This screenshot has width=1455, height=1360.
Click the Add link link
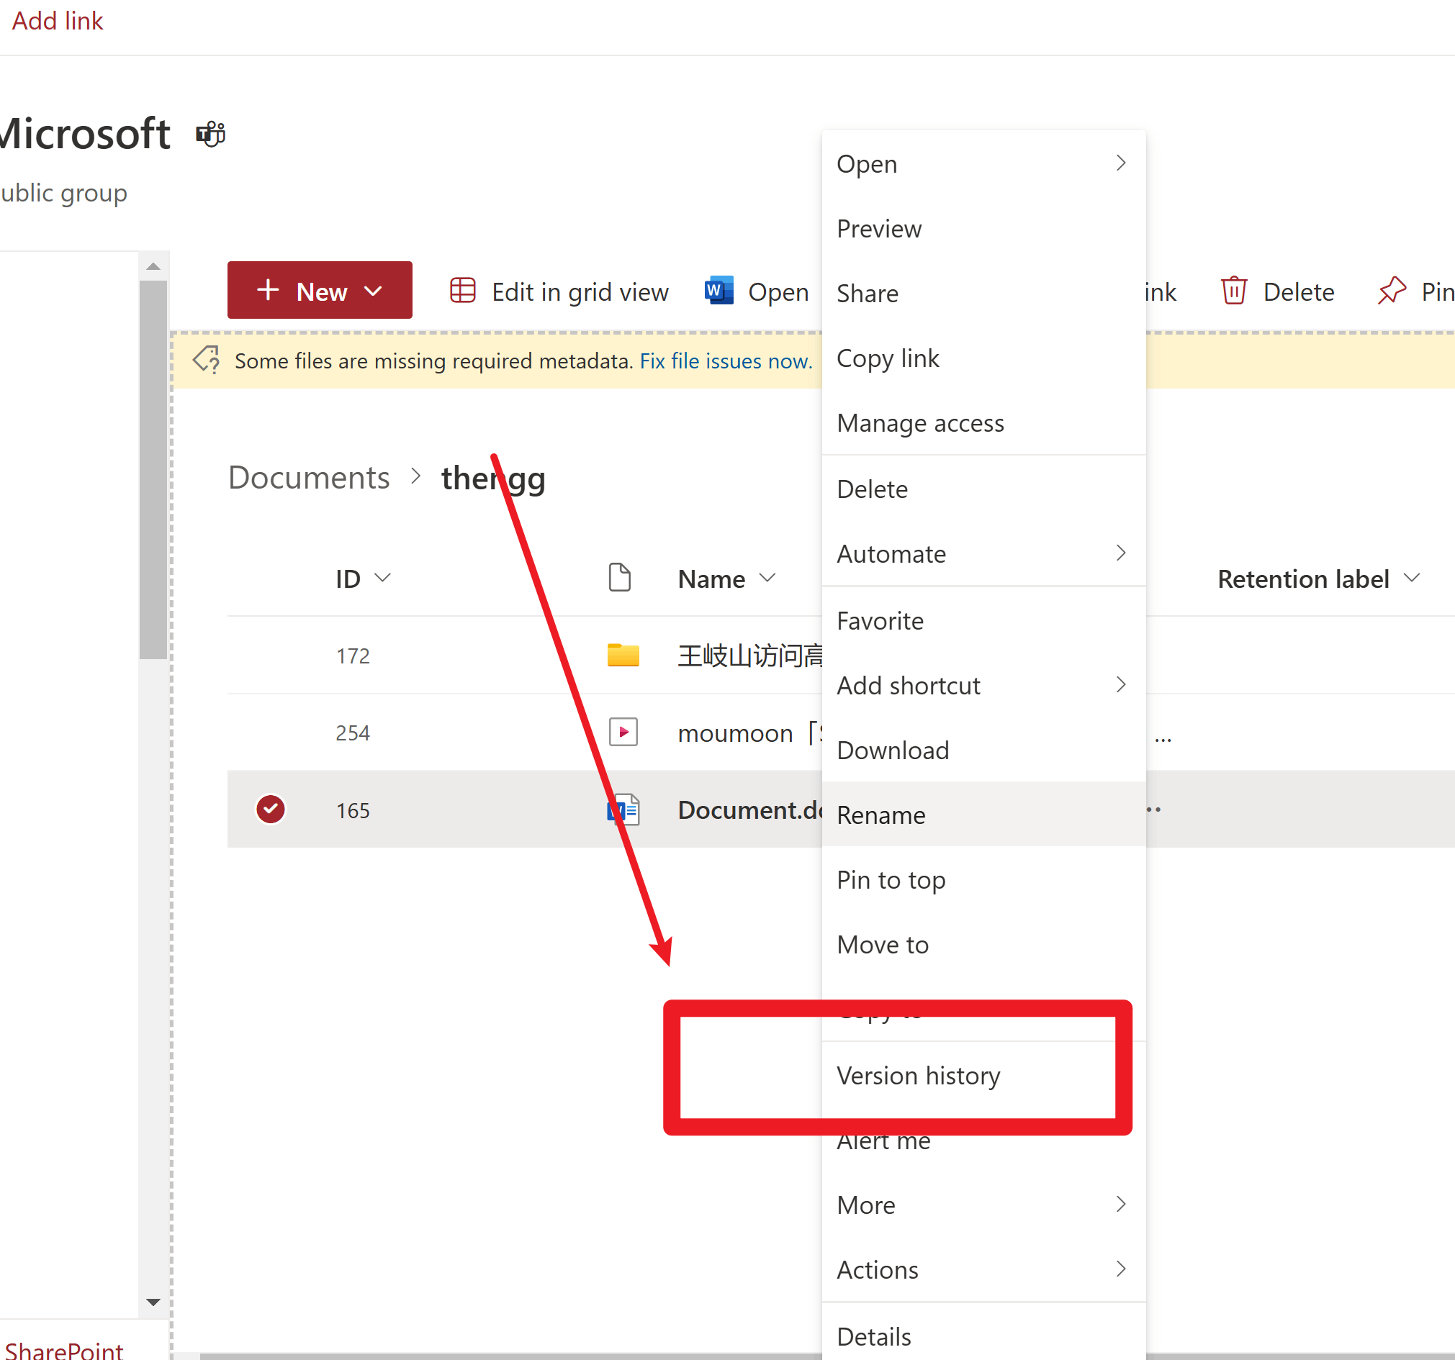coord(58,20)
